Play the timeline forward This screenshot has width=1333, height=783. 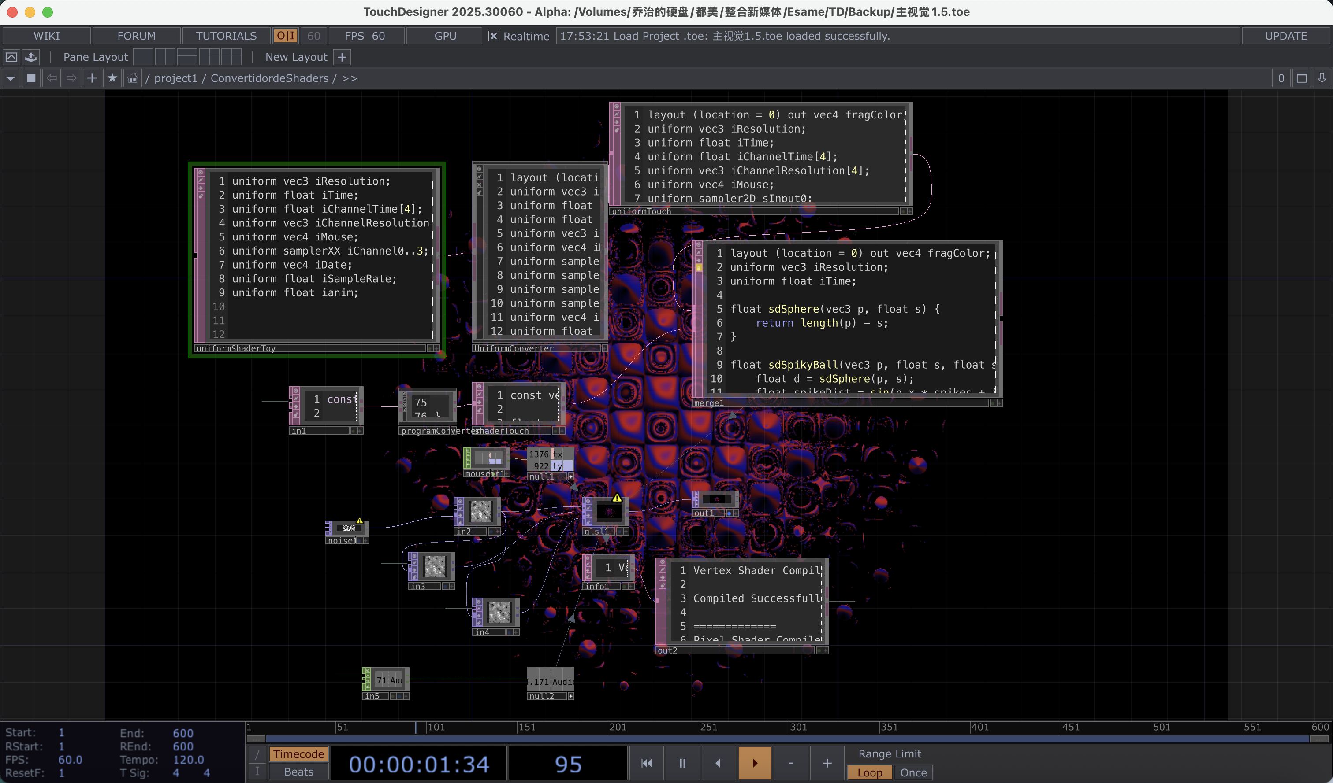755,763
